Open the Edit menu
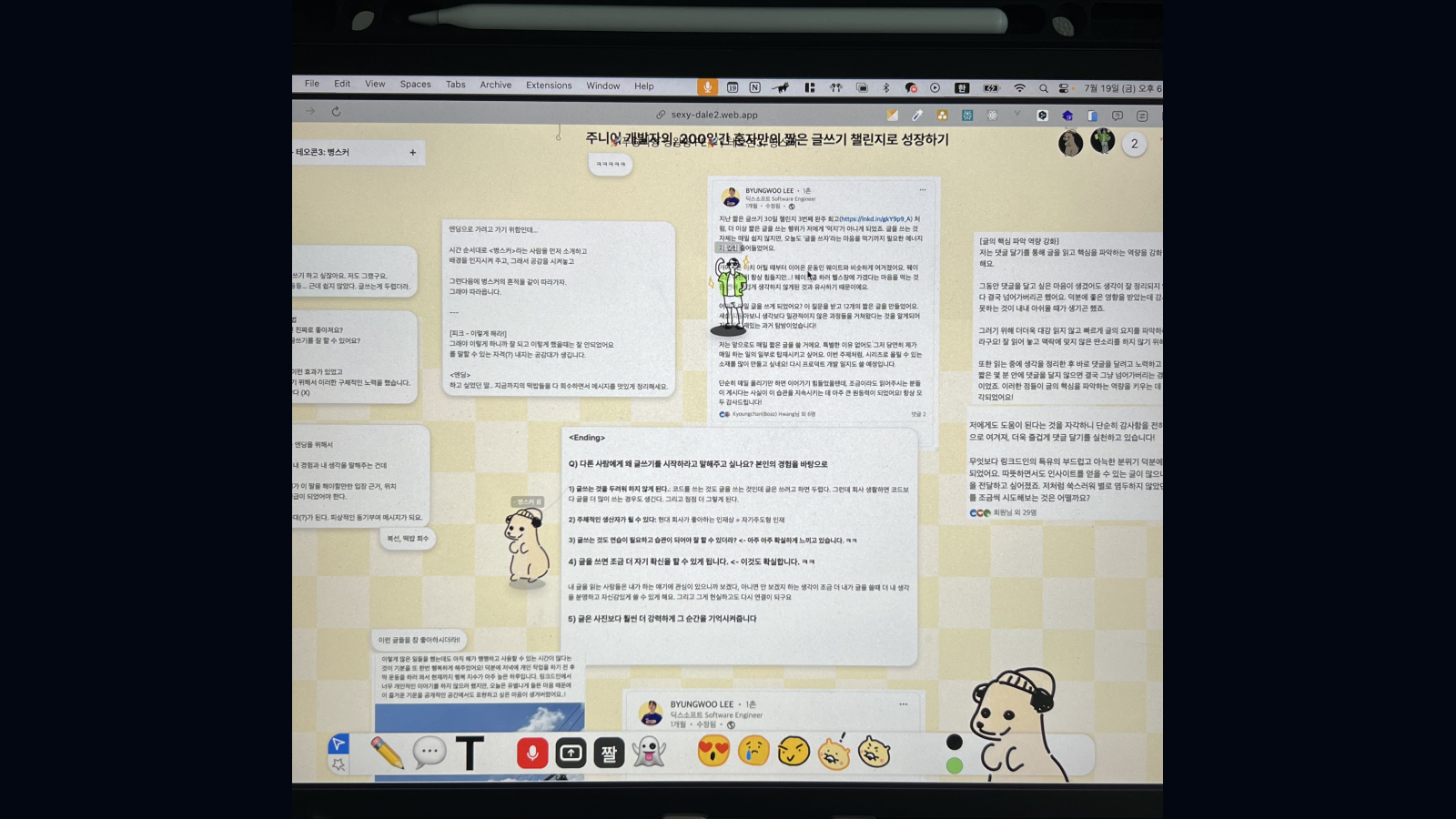 pyautogui.click(x=342, y=84)
